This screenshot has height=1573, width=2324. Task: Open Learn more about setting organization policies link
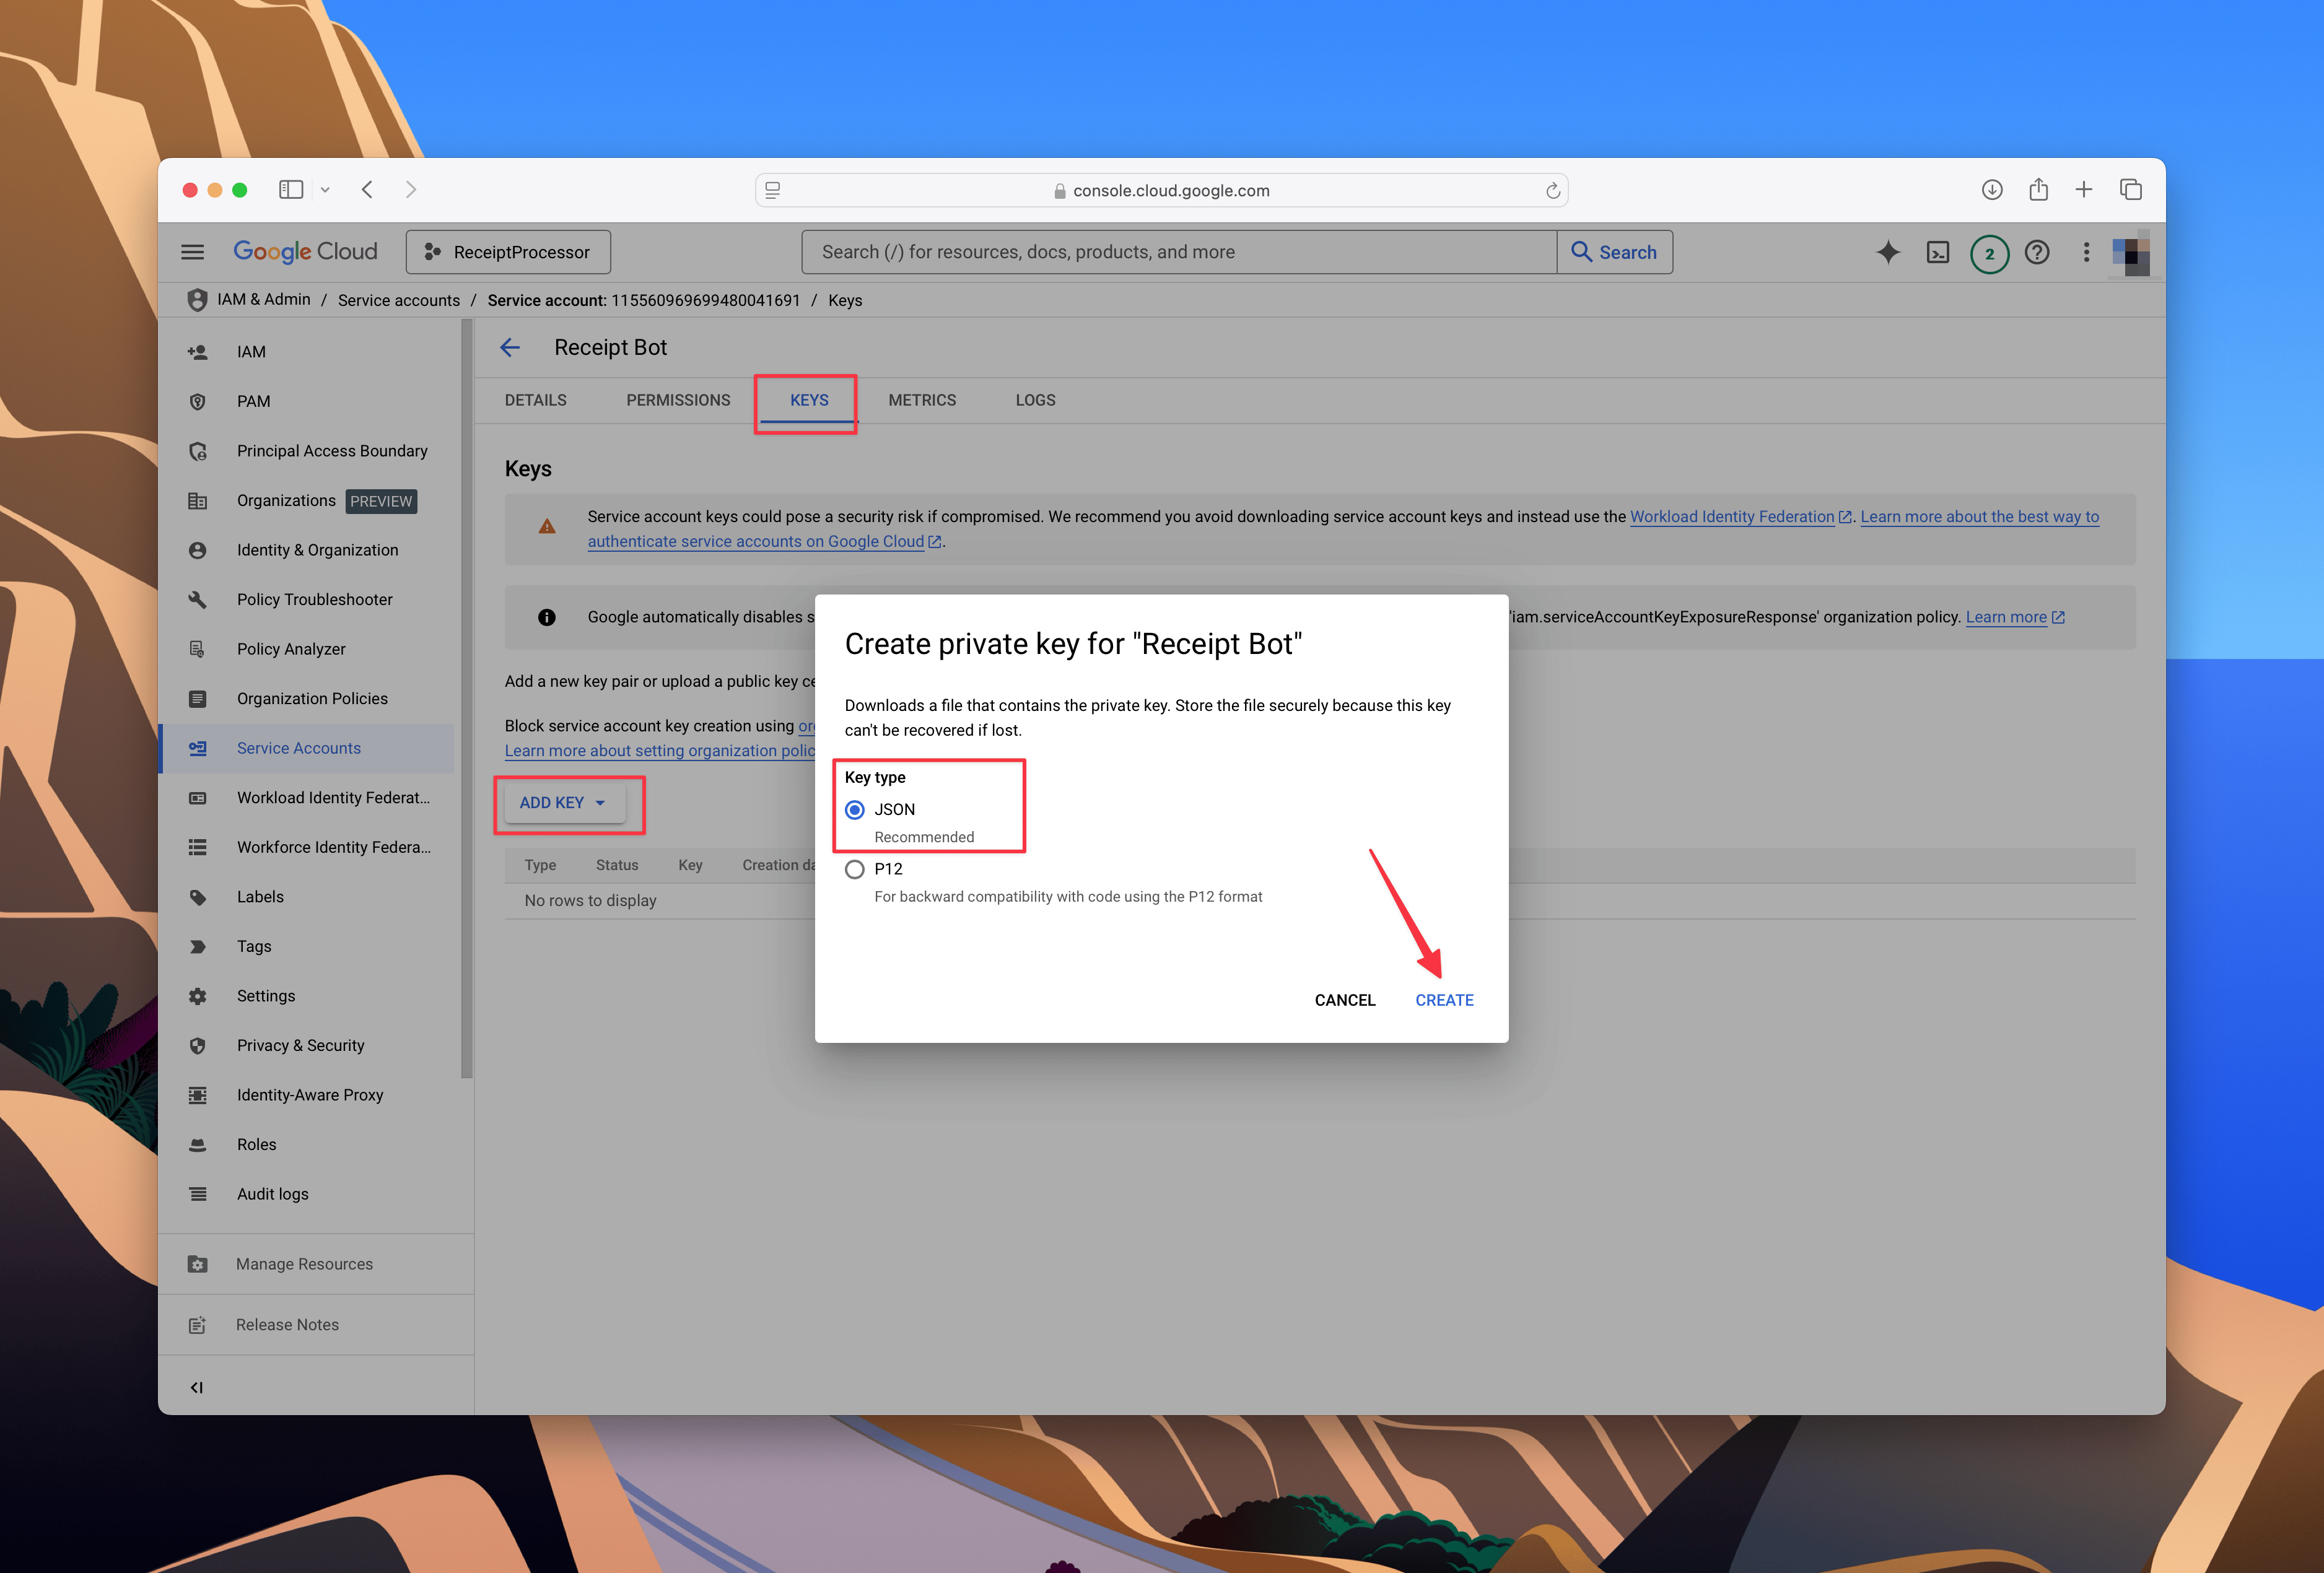tap(660, 751)
